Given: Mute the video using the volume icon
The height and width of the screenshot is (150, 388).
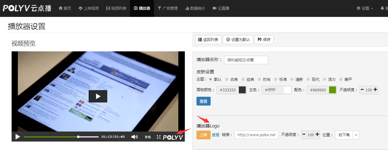Looking at the screenshot, I should [x=134, y=137].
